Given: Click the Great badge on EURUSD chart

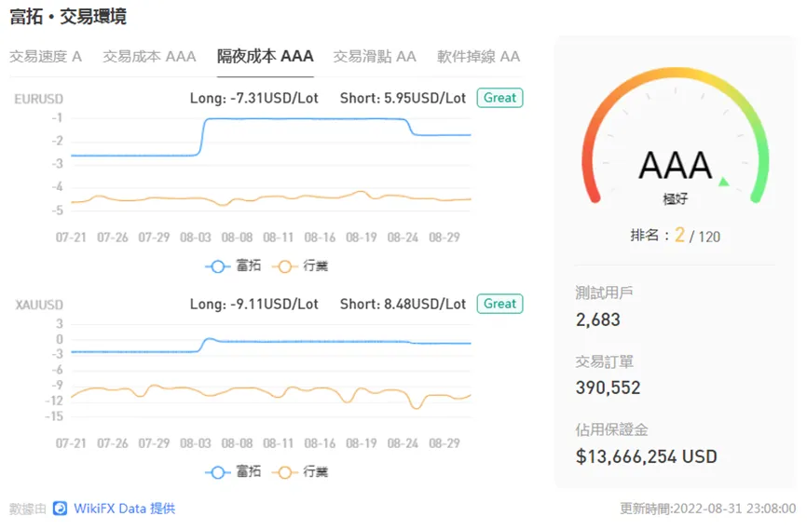Looking at the screenshot, I should 499,98.
